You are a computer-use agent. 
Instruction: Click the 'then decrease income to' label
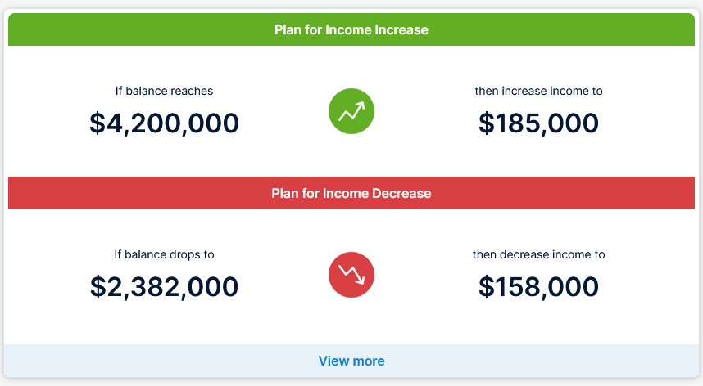538,254
